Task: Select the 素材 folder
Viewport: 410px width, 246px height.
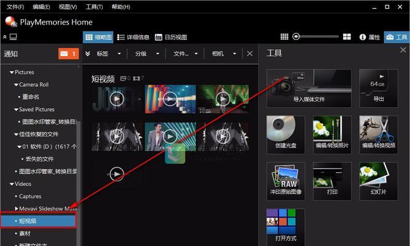Action: (25, 233)
